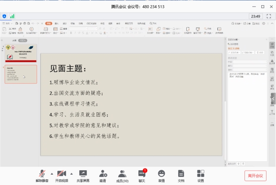Select the first slide thumbnail
Screen dimensions: 276x185
pyautogui.click(x=21, y=53)
